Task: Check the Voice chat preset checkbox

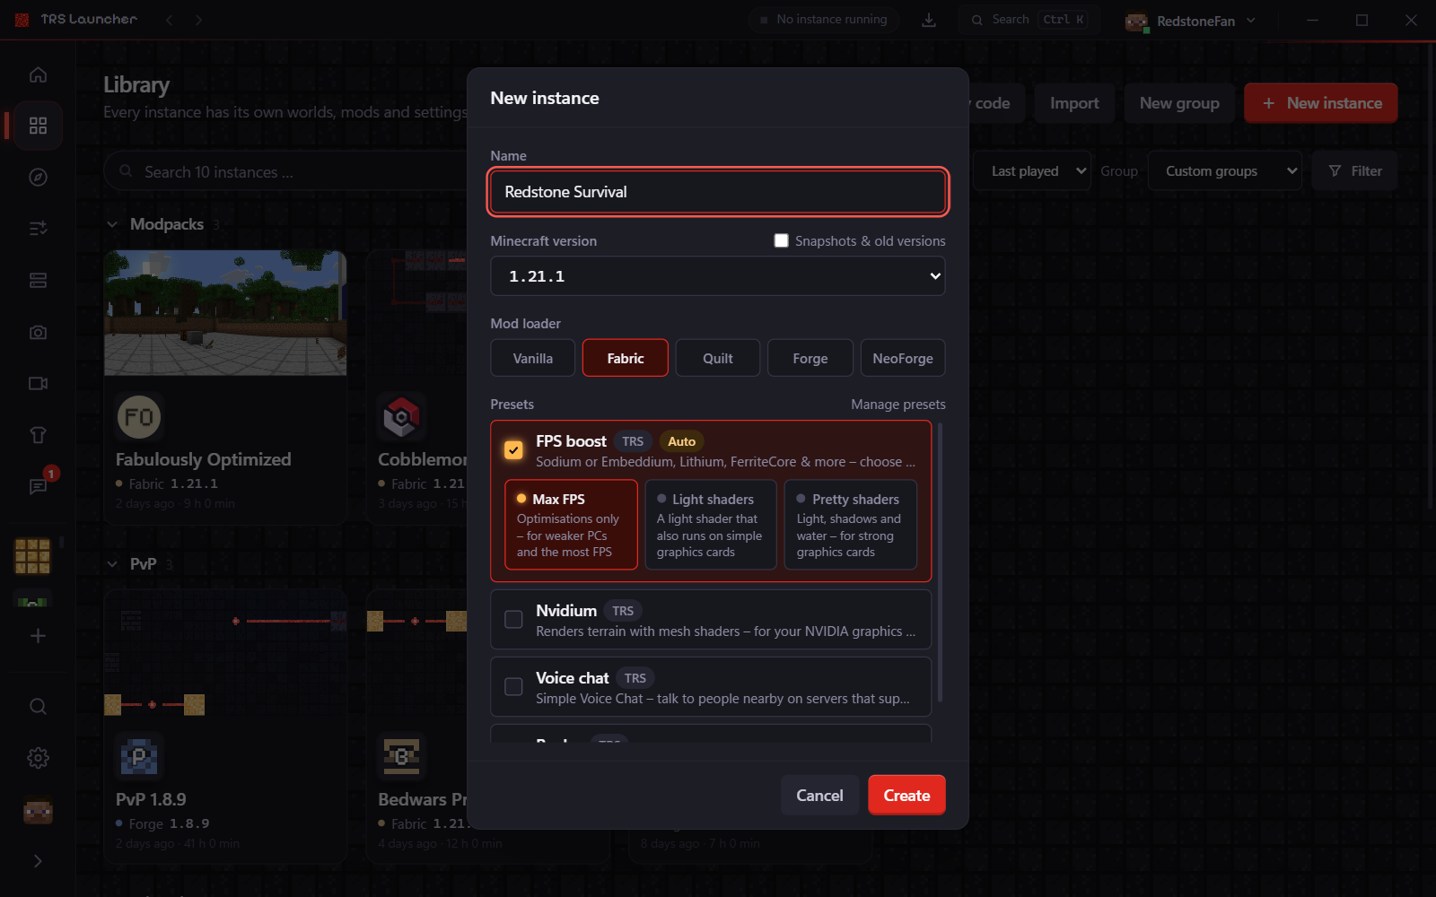Action: [x=513, y=687]
